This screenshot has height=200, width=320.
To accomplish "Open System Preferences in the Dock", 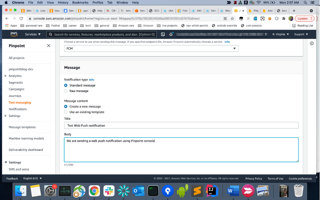I will (50, 191).
